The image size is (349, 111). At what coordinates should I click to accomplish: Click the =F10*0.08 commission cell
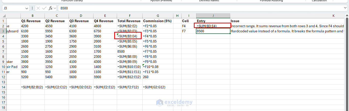(158, 67)
